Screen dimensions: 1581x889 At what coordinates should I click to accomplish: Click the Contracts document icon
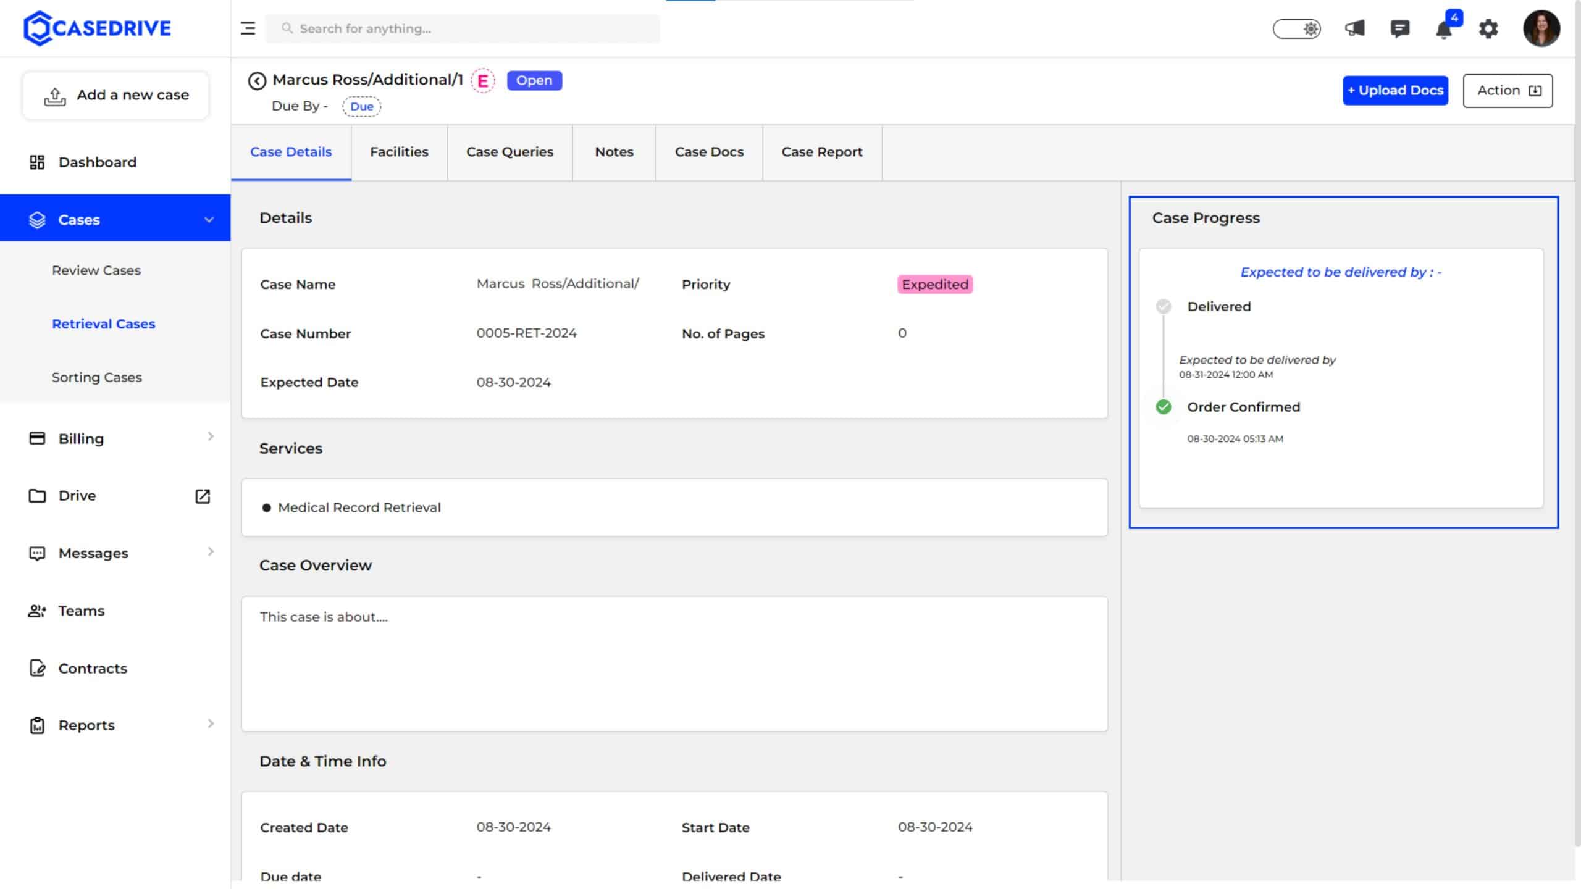(37, 668)
